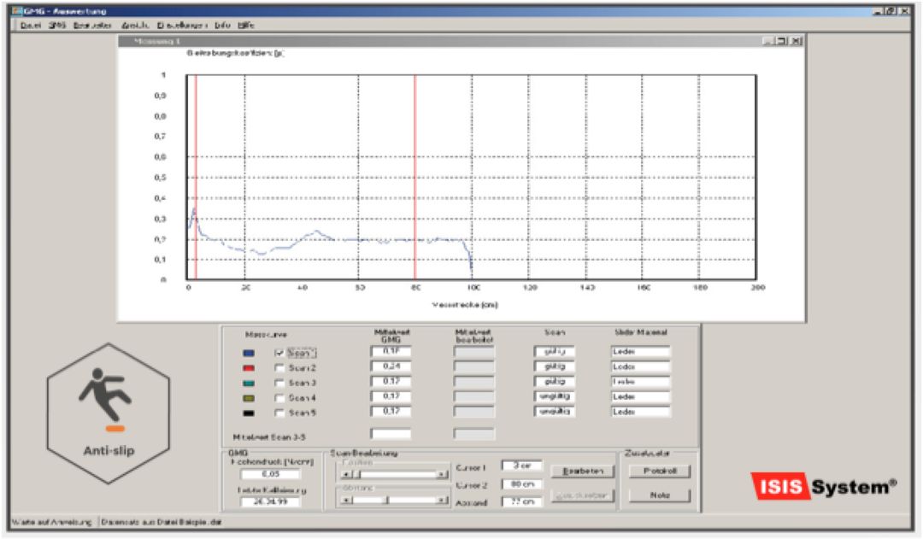Click Scan 1 status field showing gültig
This screenshot has width=923, height=539.
click(555, 351)
